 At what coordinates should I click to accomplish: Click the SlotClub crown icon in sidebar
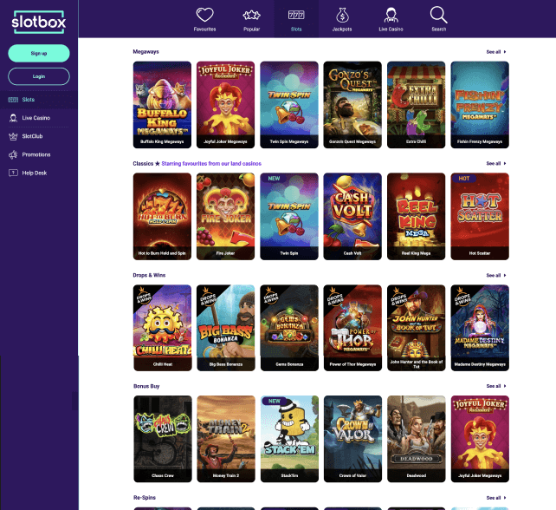[x=13, y=136]
